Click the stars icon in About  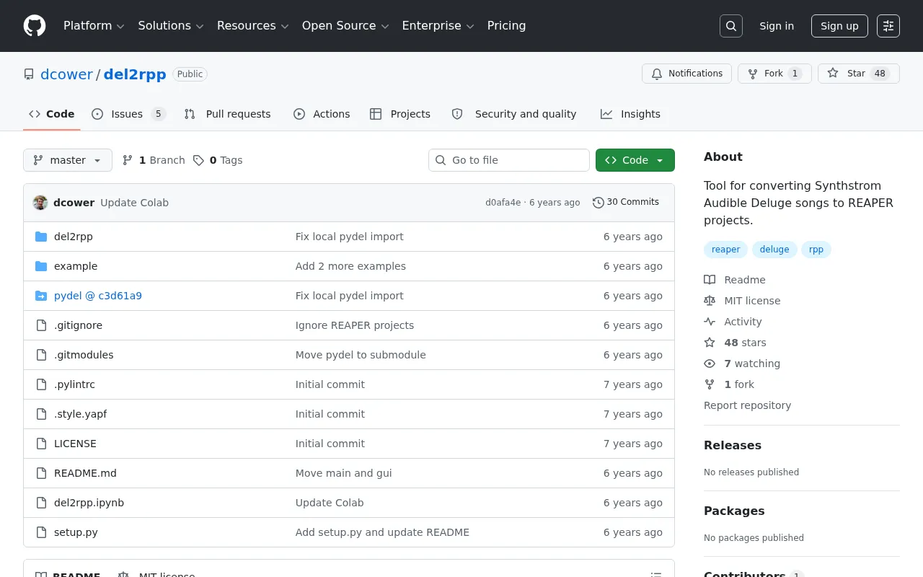(x=710, y=343)
